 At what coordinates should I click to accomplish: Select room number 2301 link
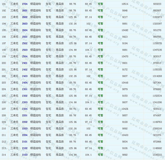tap(25, 89)
